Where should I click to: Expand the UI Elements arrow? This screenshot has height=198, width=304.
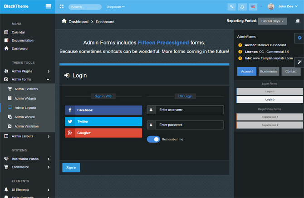(x=49, y=190)
